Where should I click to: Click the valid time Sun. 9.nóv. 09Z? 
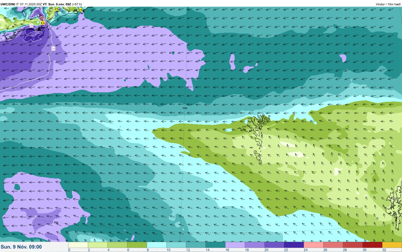59,4
